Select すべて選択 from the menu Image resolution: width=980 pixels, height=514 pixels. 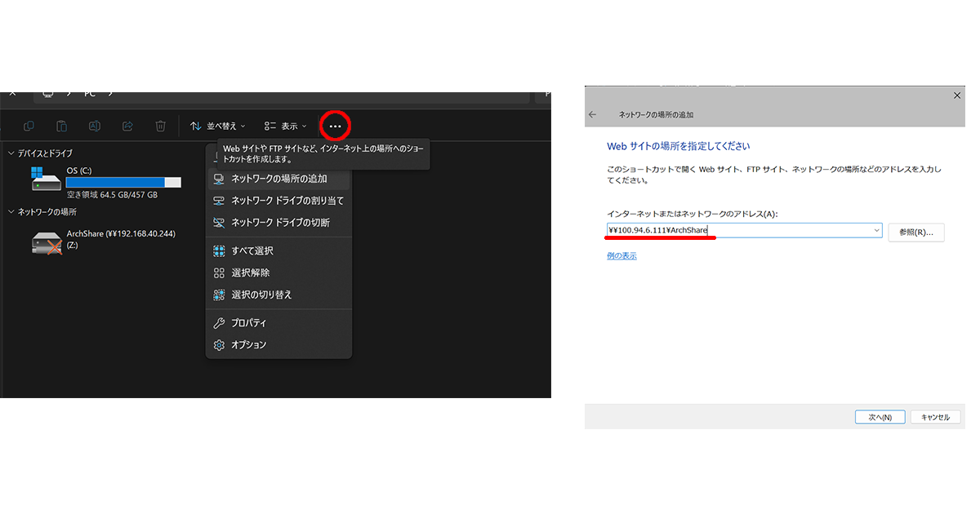pyautogui.click(x=252, y=251)
